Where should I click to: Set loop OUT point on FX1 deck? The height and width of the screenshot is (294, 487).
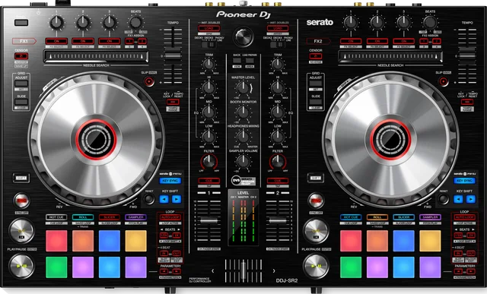pyautogui.click(x=177, y=254)
